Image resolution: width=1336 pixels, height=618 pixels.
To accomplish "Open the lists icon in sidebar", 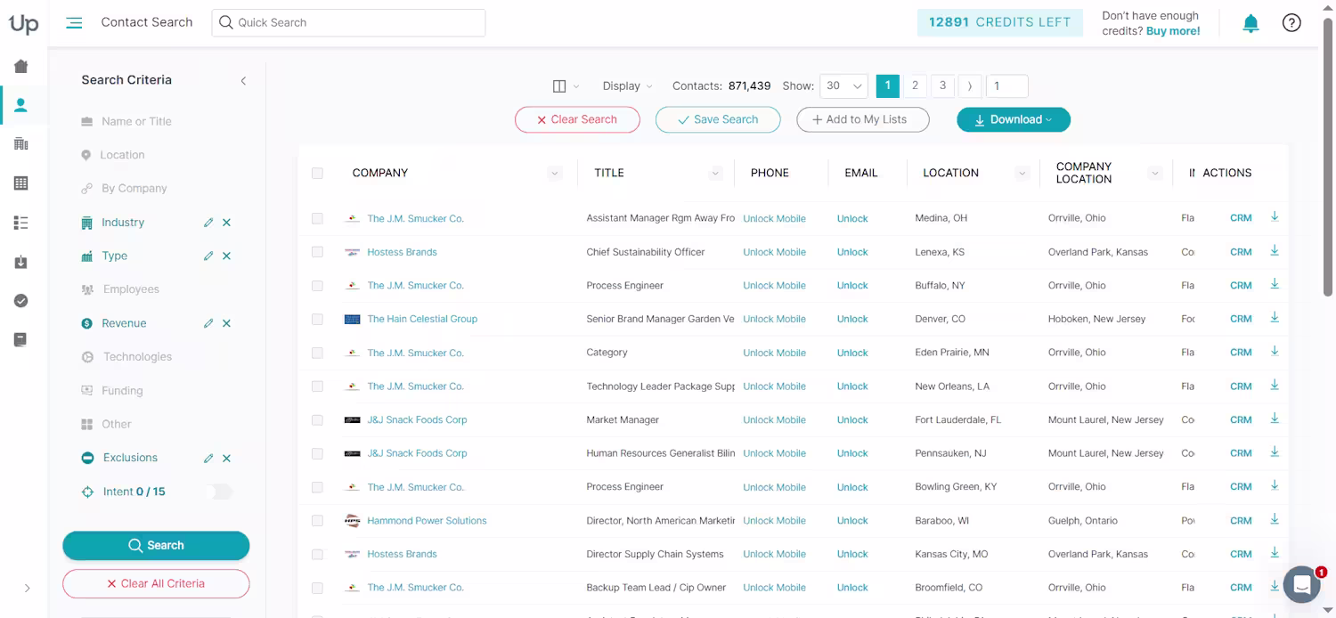I will click(x=21, y=223).
